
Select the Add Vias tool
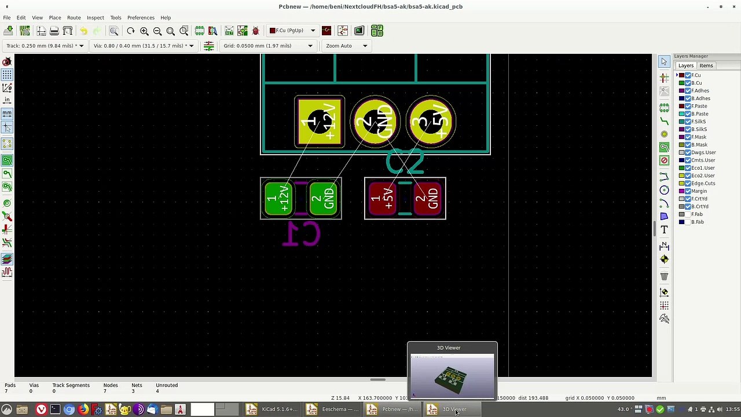(664, 134)
